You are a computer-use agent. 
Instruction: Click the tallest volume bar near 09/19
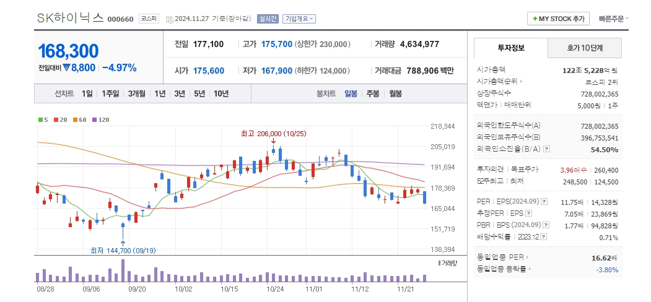123,270
